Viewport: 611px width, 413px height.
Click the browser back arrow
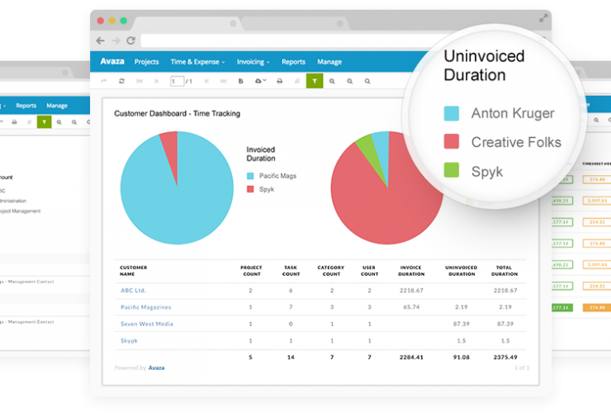pos(101,40)
